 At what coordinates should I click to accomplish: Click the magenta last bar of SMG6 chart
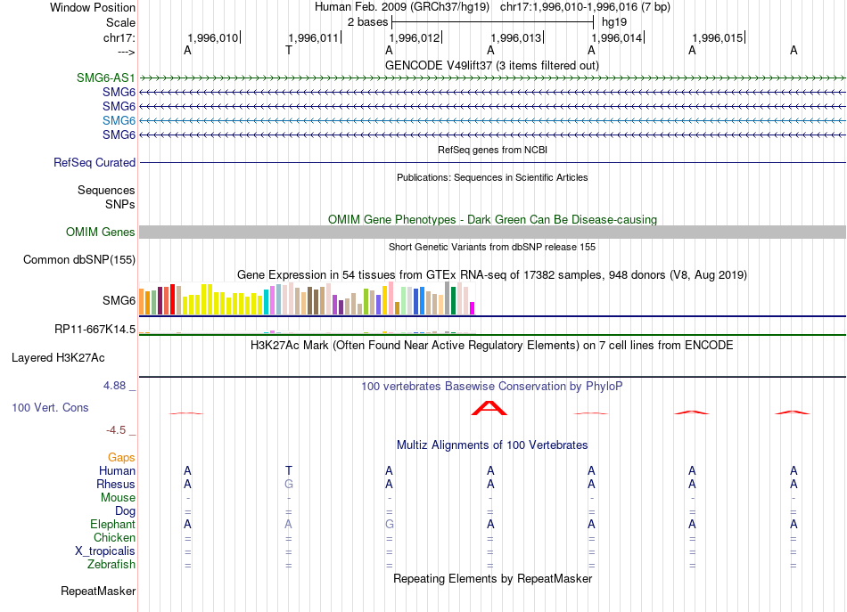pyautogui.click(x=473, y=308)
